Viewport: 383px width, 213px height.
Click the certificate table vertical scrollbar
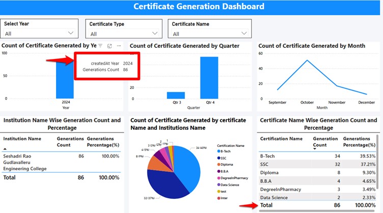pos(377,163)
